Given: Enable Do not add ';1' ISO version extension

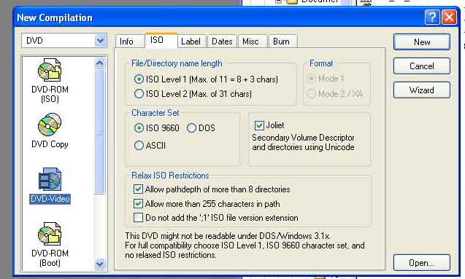Looking at the screenshot, I should pyautogui.click(x=138, y=218).
